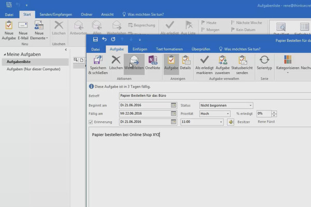The width and height of the screenshot is (311, 207).
Task: Click save icon in task window toolbar
Action: 95,39
